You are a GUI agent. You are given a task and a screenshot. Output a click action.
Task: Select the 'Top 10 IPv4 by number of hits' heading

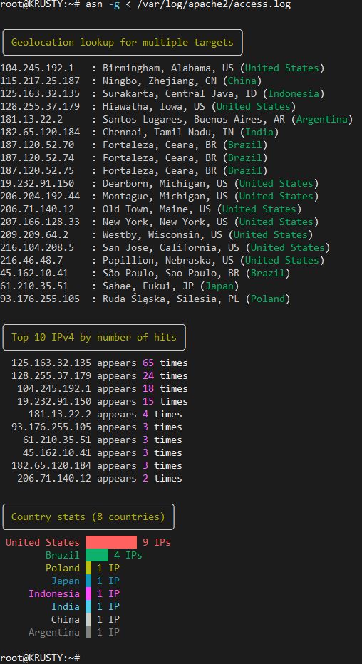tap(93, 337)
